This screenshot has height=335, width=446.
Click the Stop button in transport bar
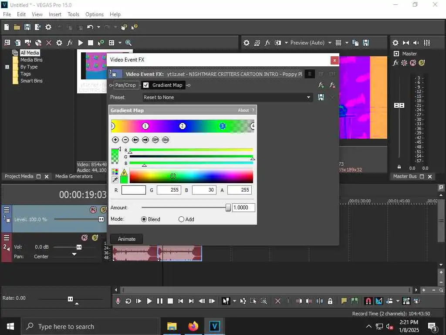coord(170,301)
